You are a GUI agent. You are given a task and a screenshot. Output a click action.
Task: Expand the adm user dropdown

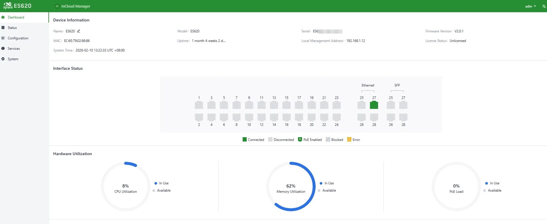[530, 6]
